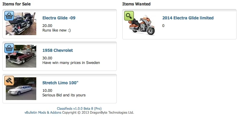
Task: Click the 'Serious Bid and its yours' text
Action: [x=64, y=95]
